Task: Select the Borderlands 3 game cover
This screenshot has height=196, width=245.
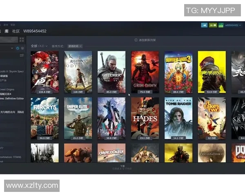Action: pos(178,72)
